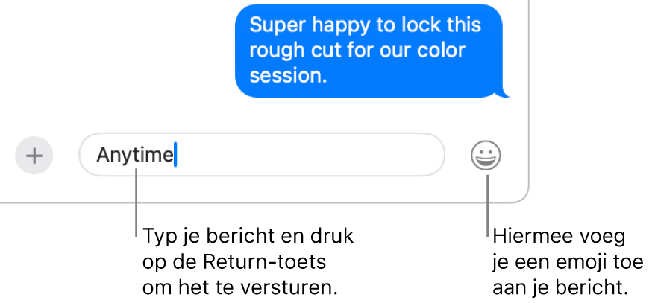
Task: Open the emoji picker smiley icon
Action: [x=486, y=156]
